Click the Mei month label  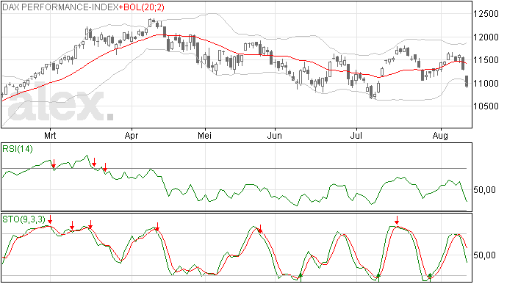point(205,135)
